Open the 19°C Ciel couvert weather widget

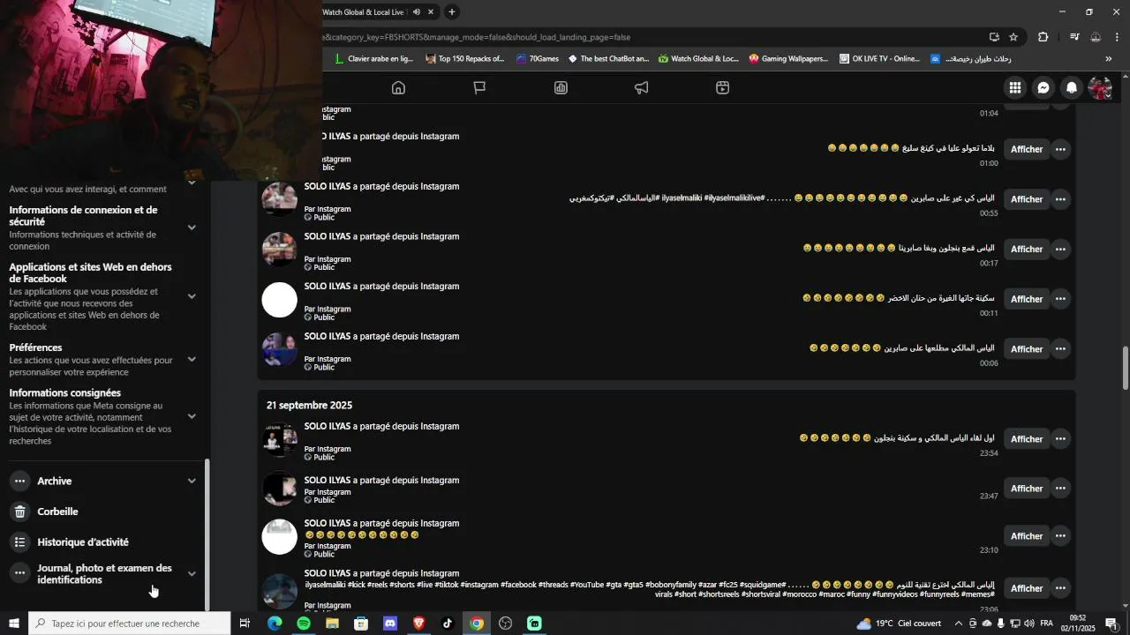pos(899,624)
